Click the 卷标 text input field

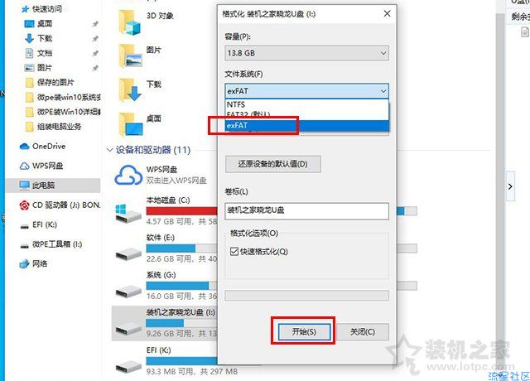tap(306, 211)
